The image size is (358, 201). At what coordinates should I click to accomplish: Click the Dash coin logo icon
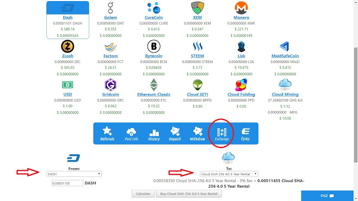pos(68,8)
